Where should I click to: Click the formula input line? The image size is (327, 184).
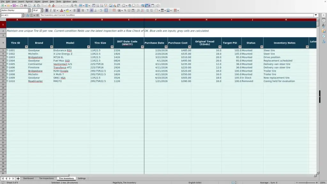[x=176, y=15]
